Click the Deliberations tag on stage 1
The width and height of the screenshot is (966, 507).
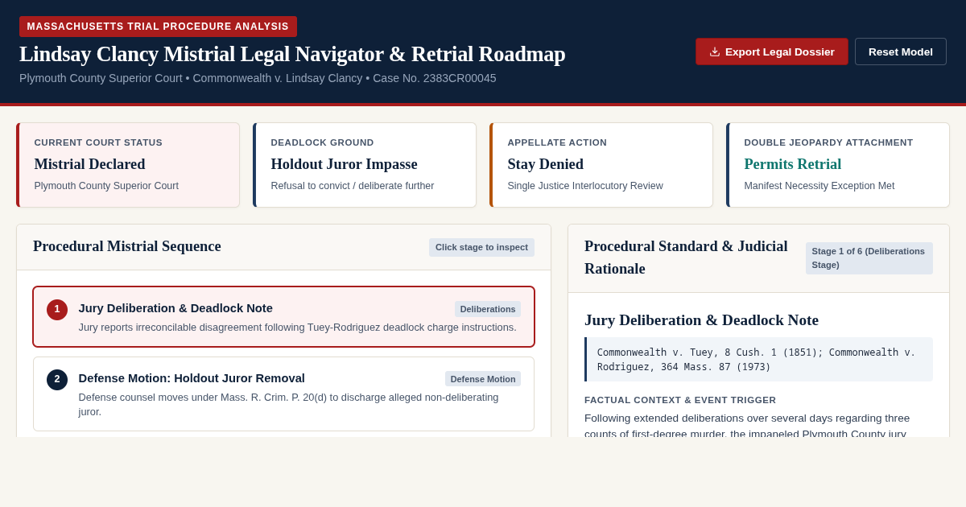[488, 309]
